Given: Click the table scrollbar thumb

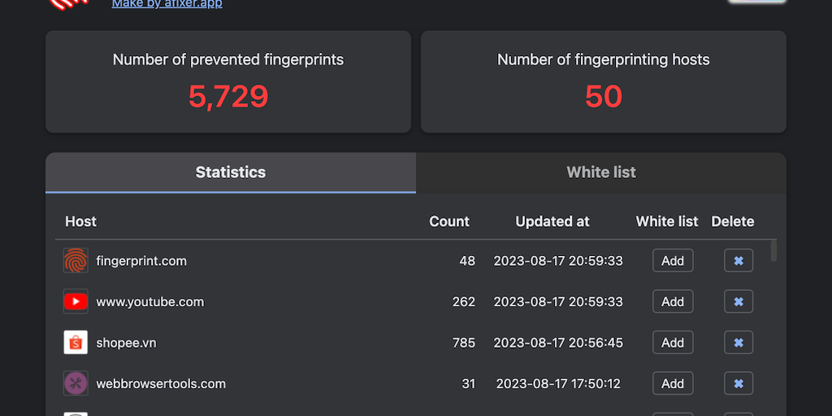Looking at the screenshot, I should [773, 250].
